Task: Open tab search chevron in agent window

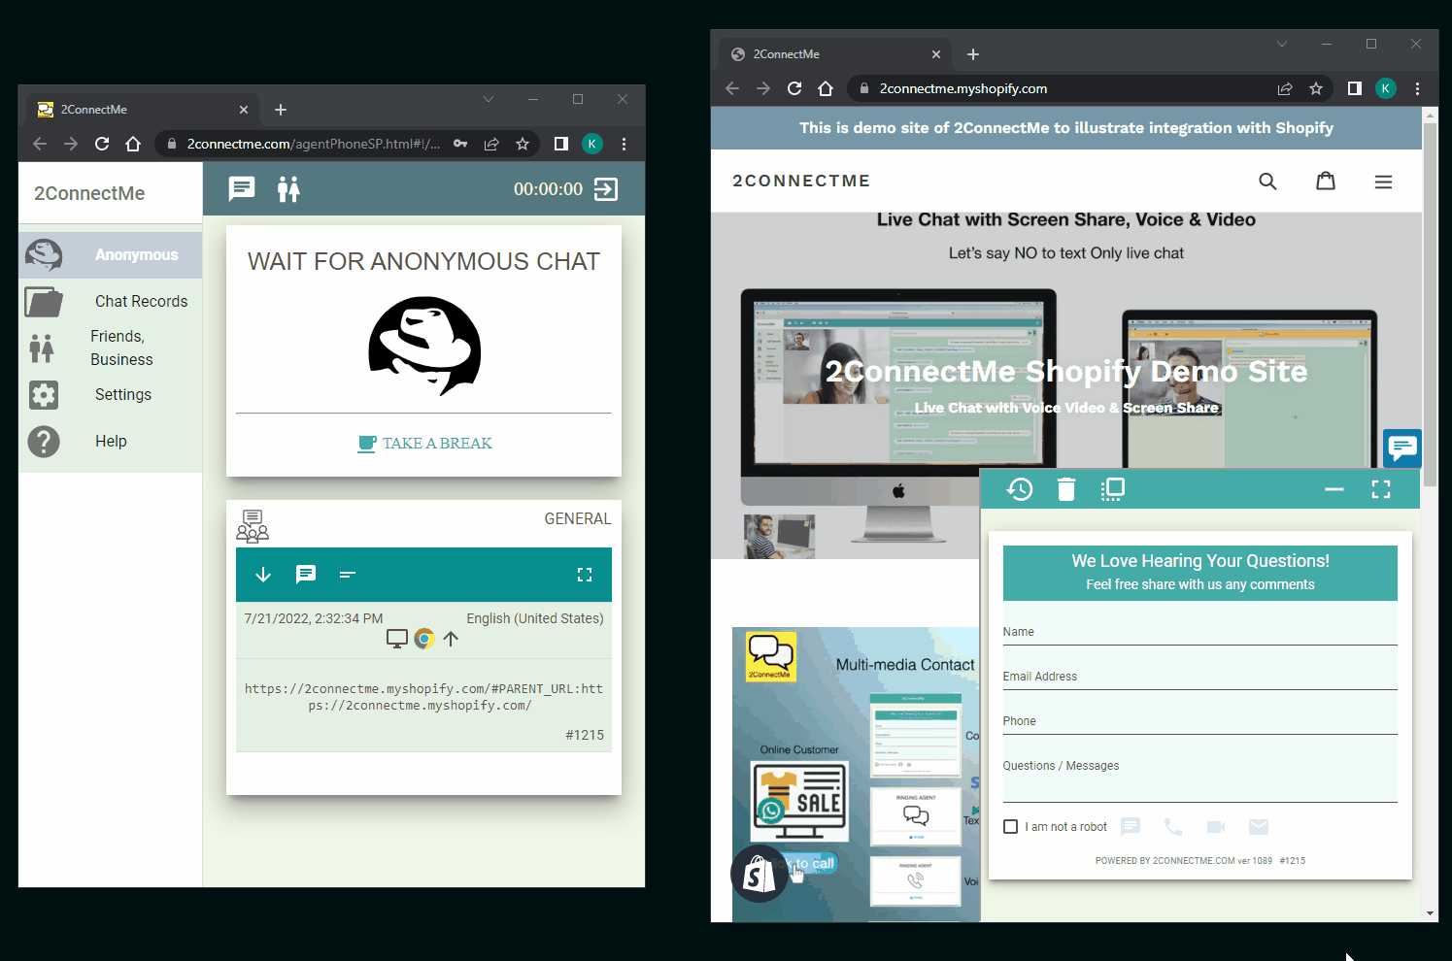Action: pyautogui.click(x=489, y=99)
